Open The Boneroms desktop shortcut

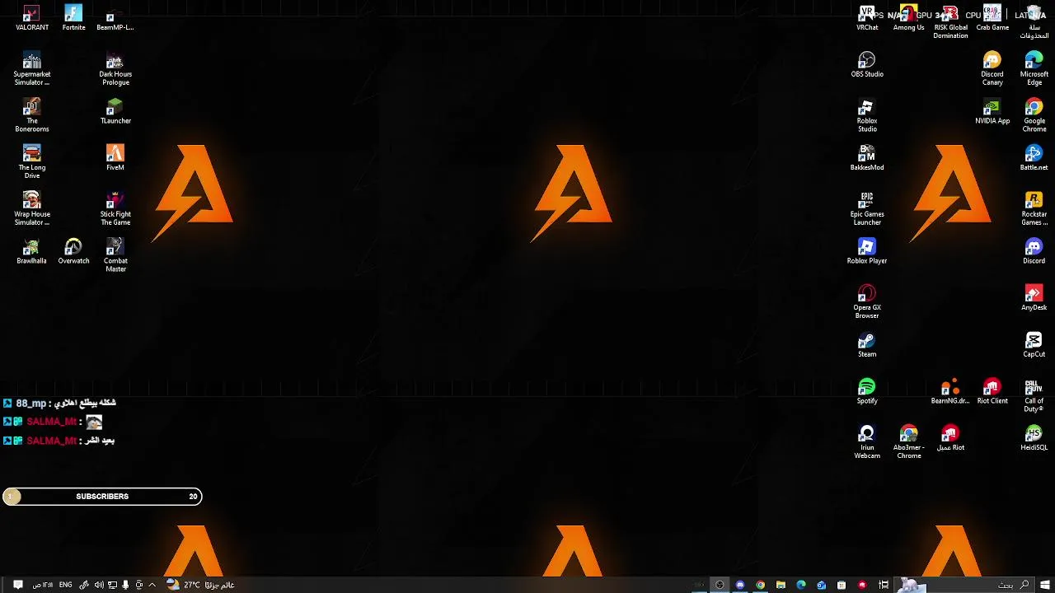point(31,116)
